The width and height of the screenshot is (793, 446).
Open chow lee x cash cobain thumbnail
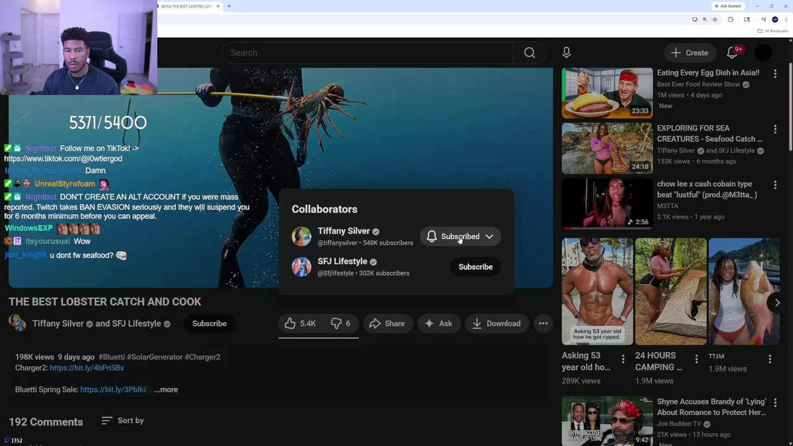[x=607, y=204]
